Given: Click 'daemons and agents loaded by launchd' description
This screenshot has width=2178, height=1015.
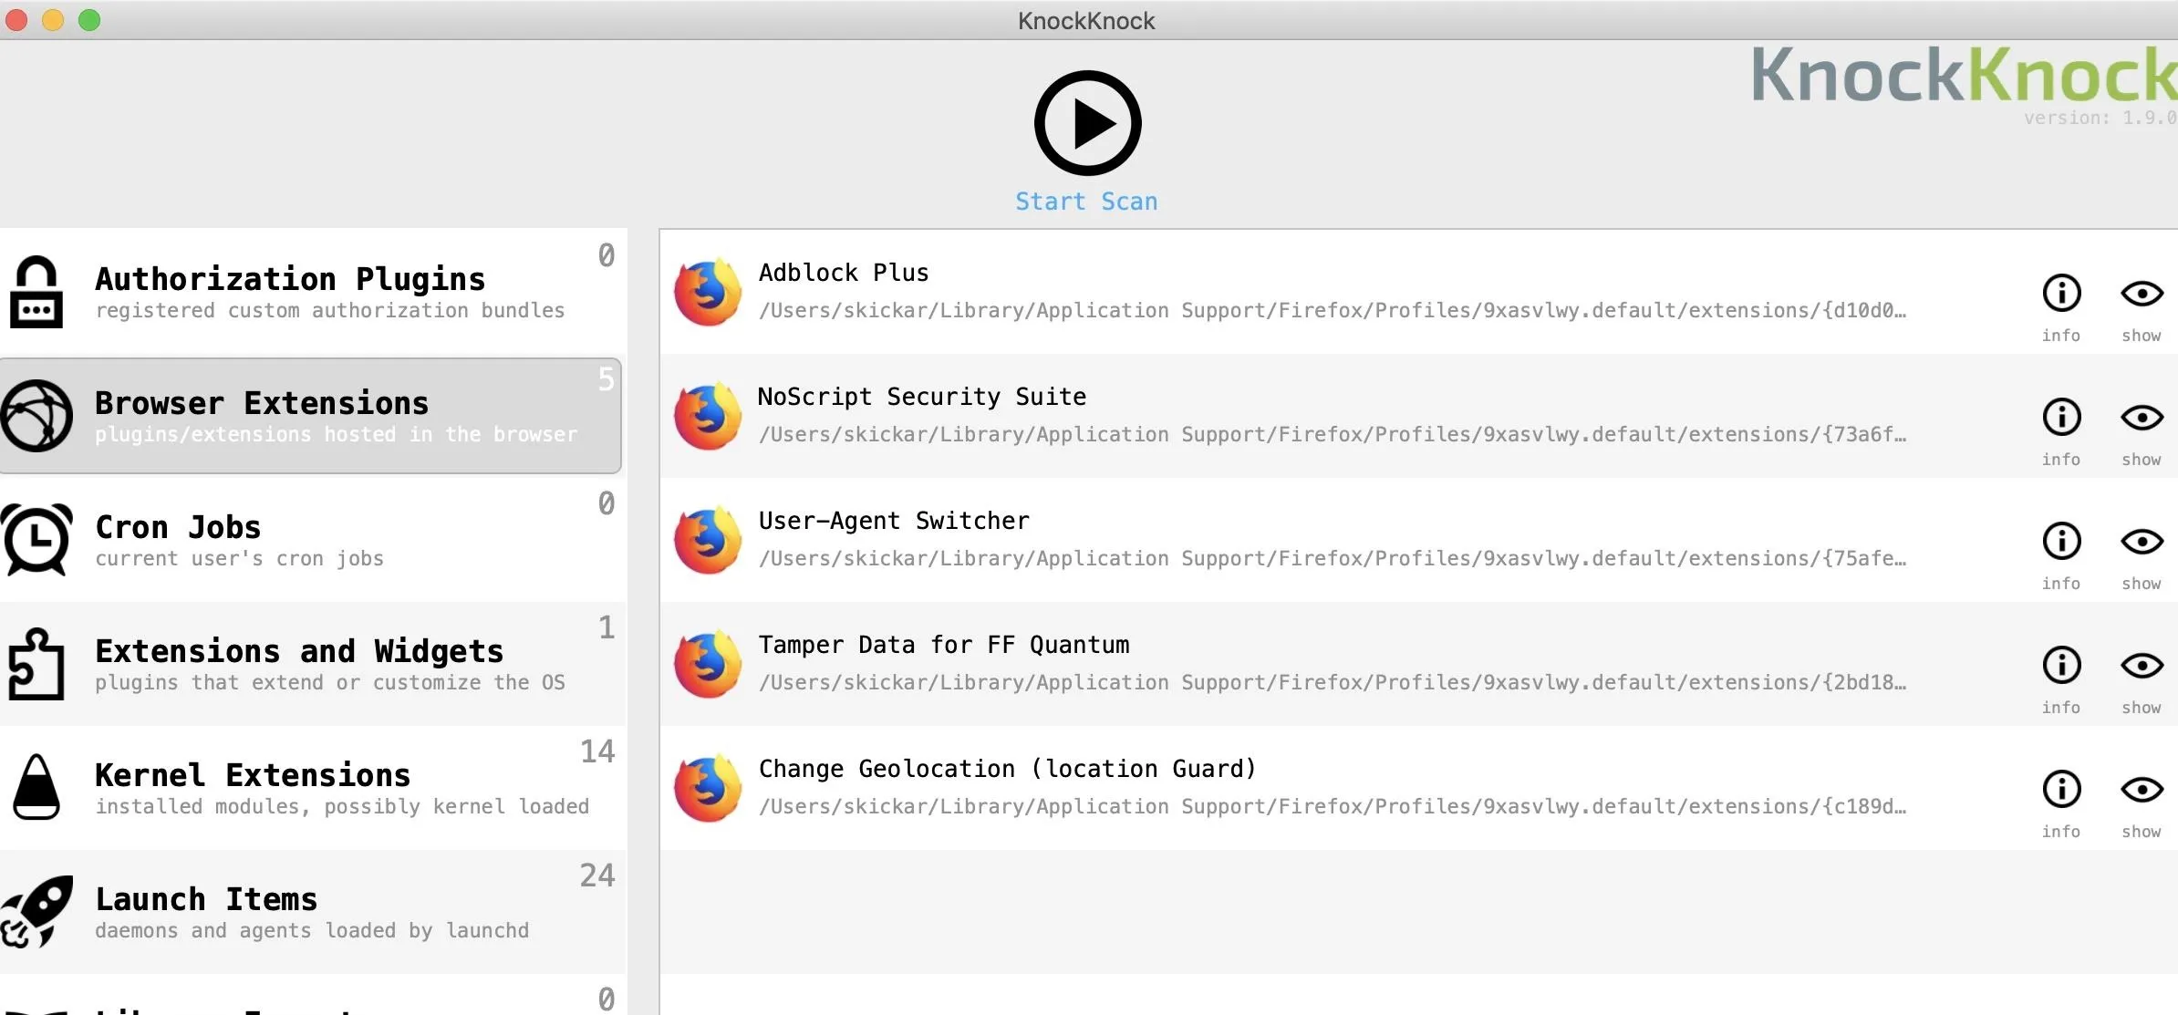Looking at the screenshot, I should pos(312,931).
